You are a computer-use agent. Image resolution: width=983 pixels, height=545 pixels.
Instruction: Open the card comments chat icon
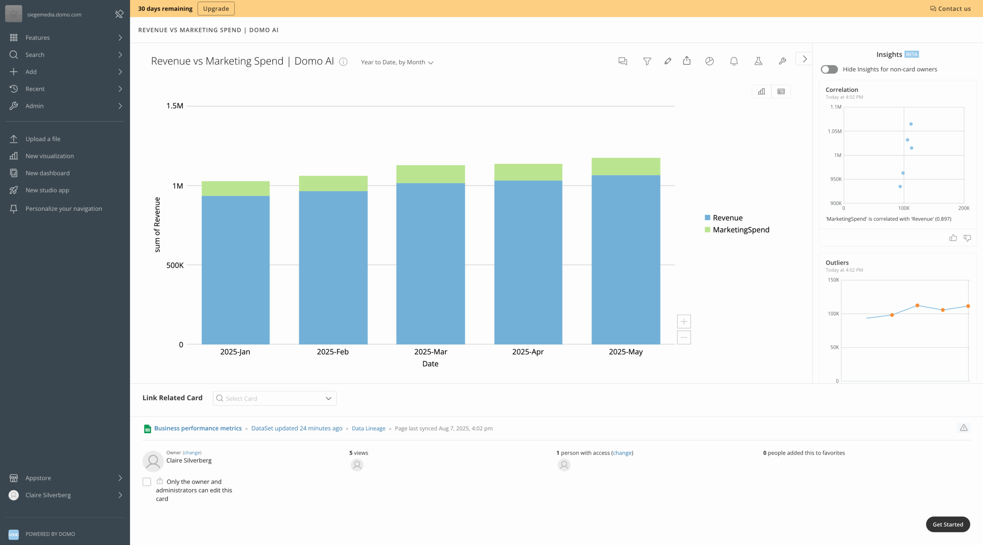click(622, 61)
